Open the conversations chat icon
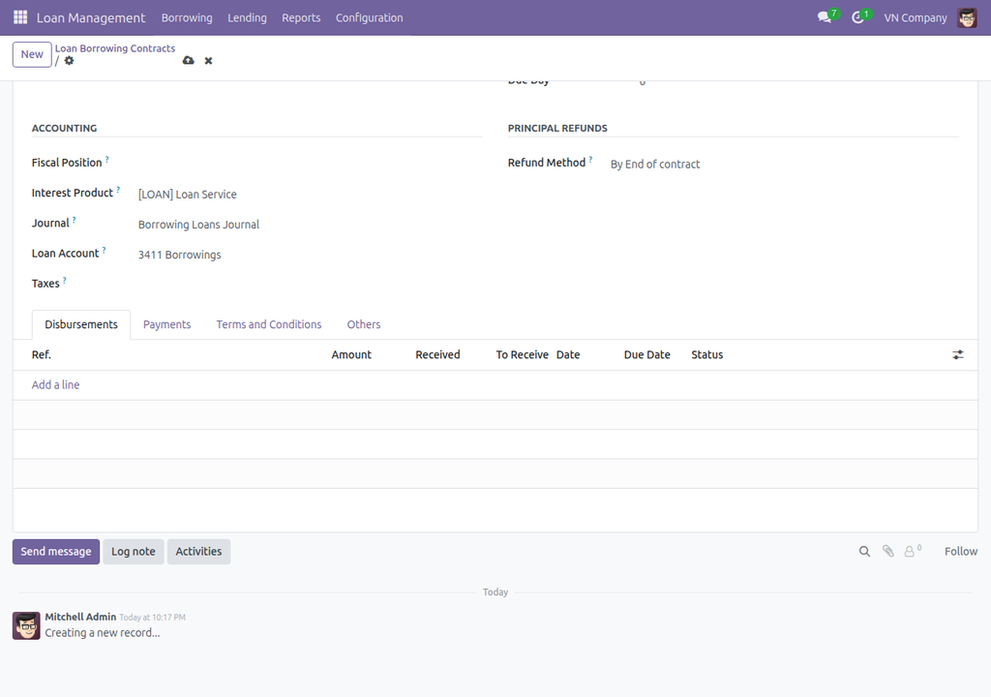The width and height of the screenshot is (991, 697). click(825, 17)
